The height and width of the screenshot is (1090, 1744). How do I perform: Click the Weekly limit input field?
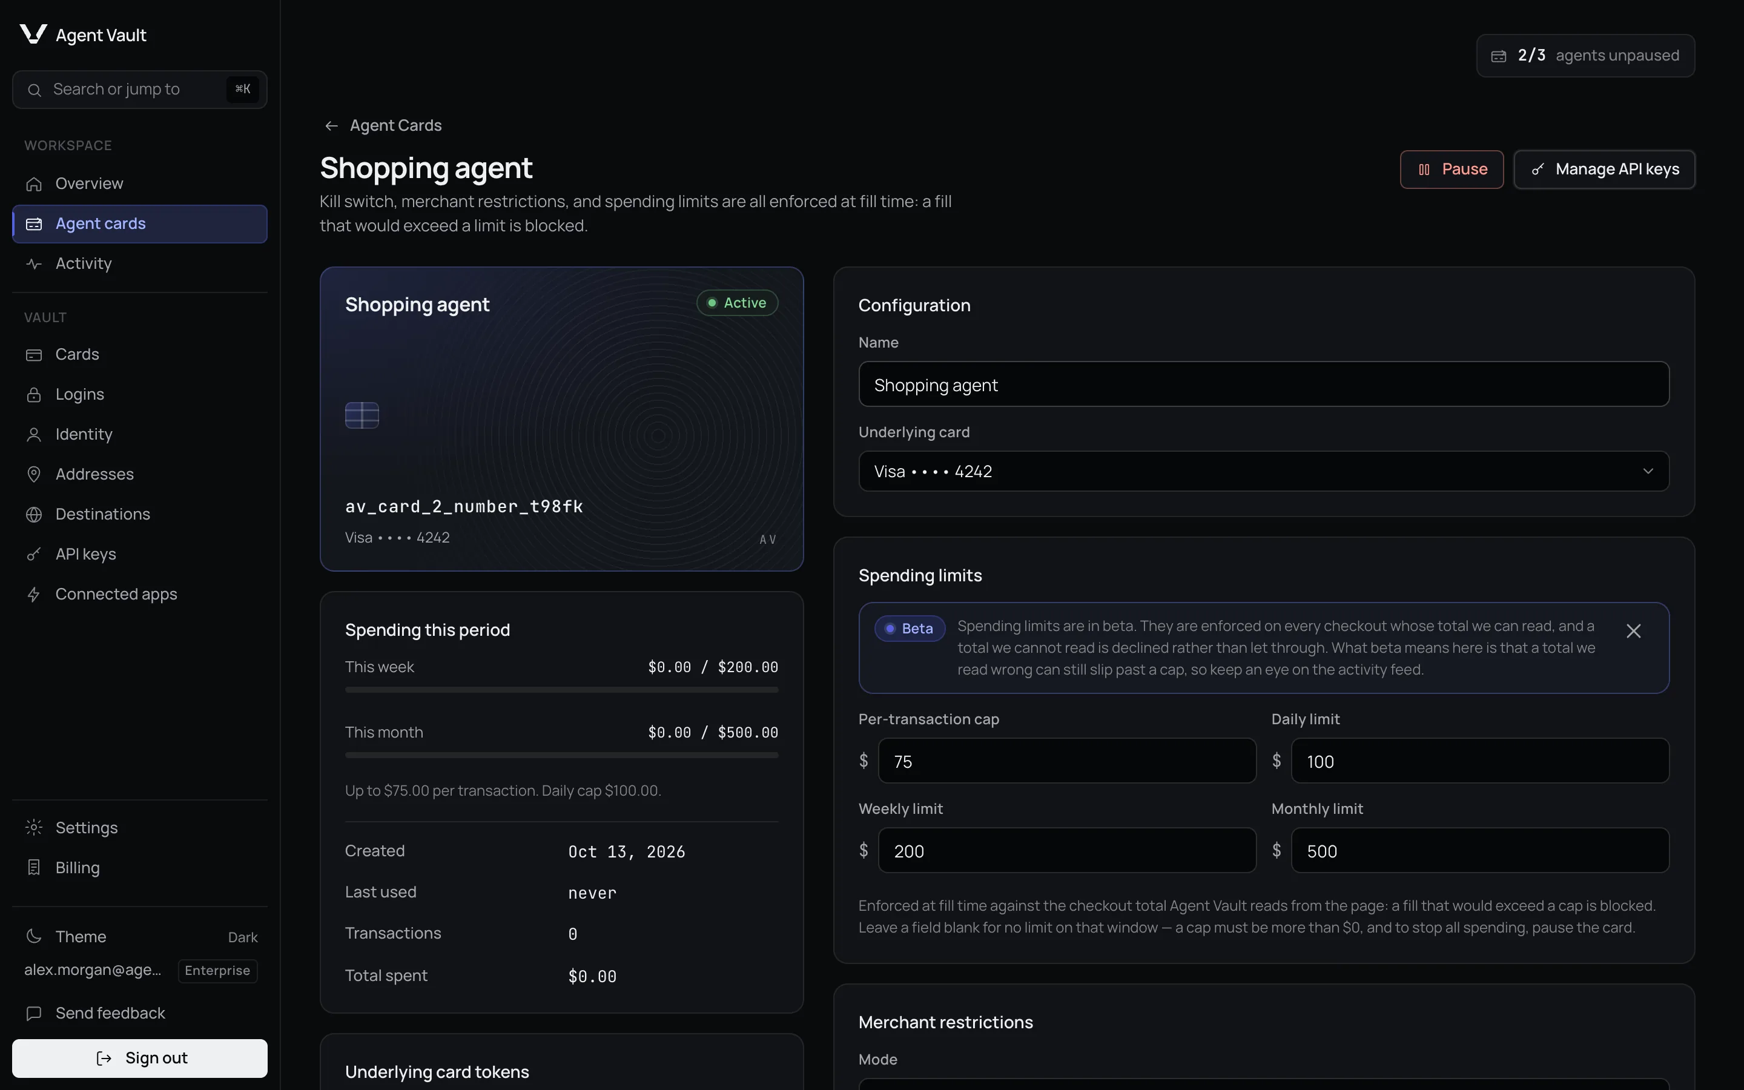click(x=1066, y=851)
